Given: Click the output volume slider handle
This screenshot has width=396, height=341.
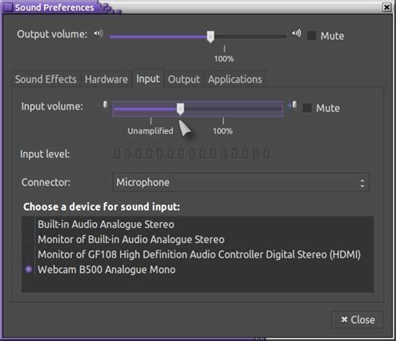Looking at the screenshot, I should (x=211, y=37).
